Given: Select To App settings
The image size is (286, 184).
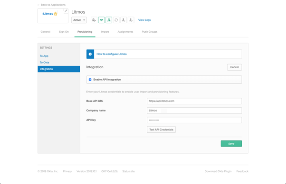Looking at the screenshot, I should (x=44, y=56).
